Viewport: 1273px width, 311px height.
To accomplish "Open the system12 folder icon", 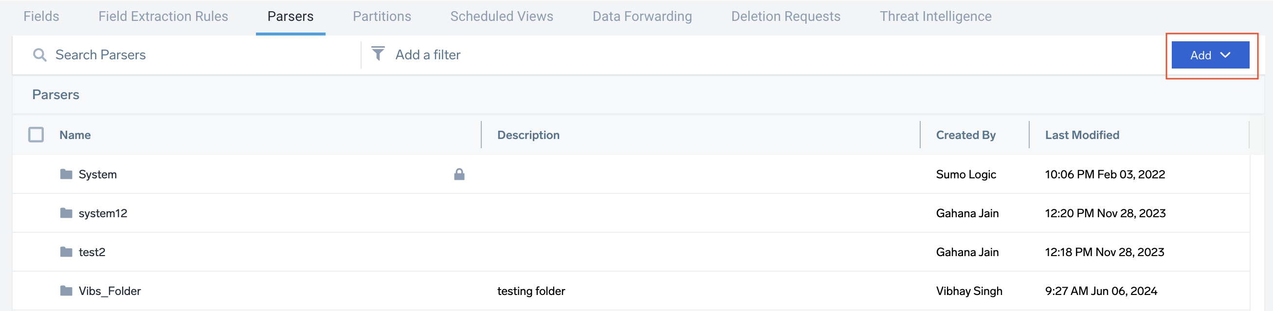I will pos(66,213).
